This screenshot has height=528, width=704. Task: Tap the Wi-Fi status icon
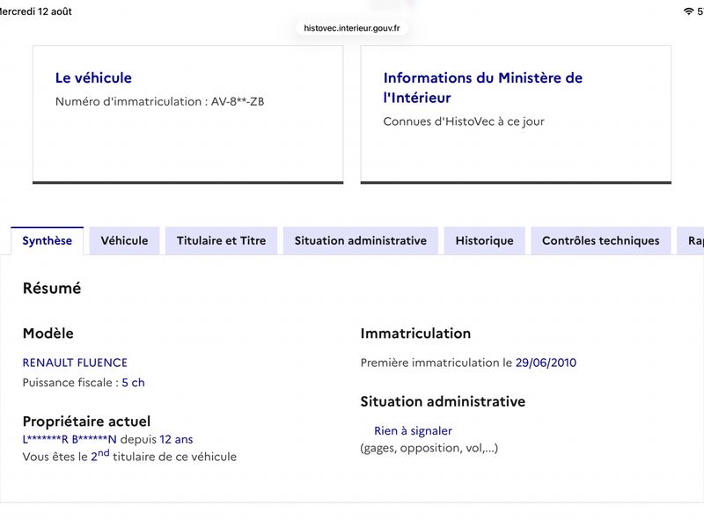point(688,11)
